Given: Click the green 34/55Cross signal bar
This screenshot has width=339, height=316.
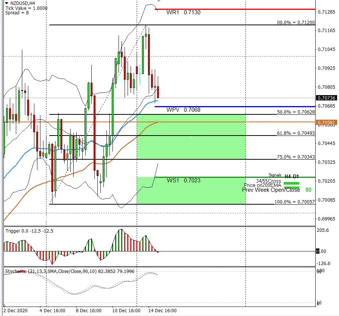Looking at the screenshot, I should tap(291, 183).
